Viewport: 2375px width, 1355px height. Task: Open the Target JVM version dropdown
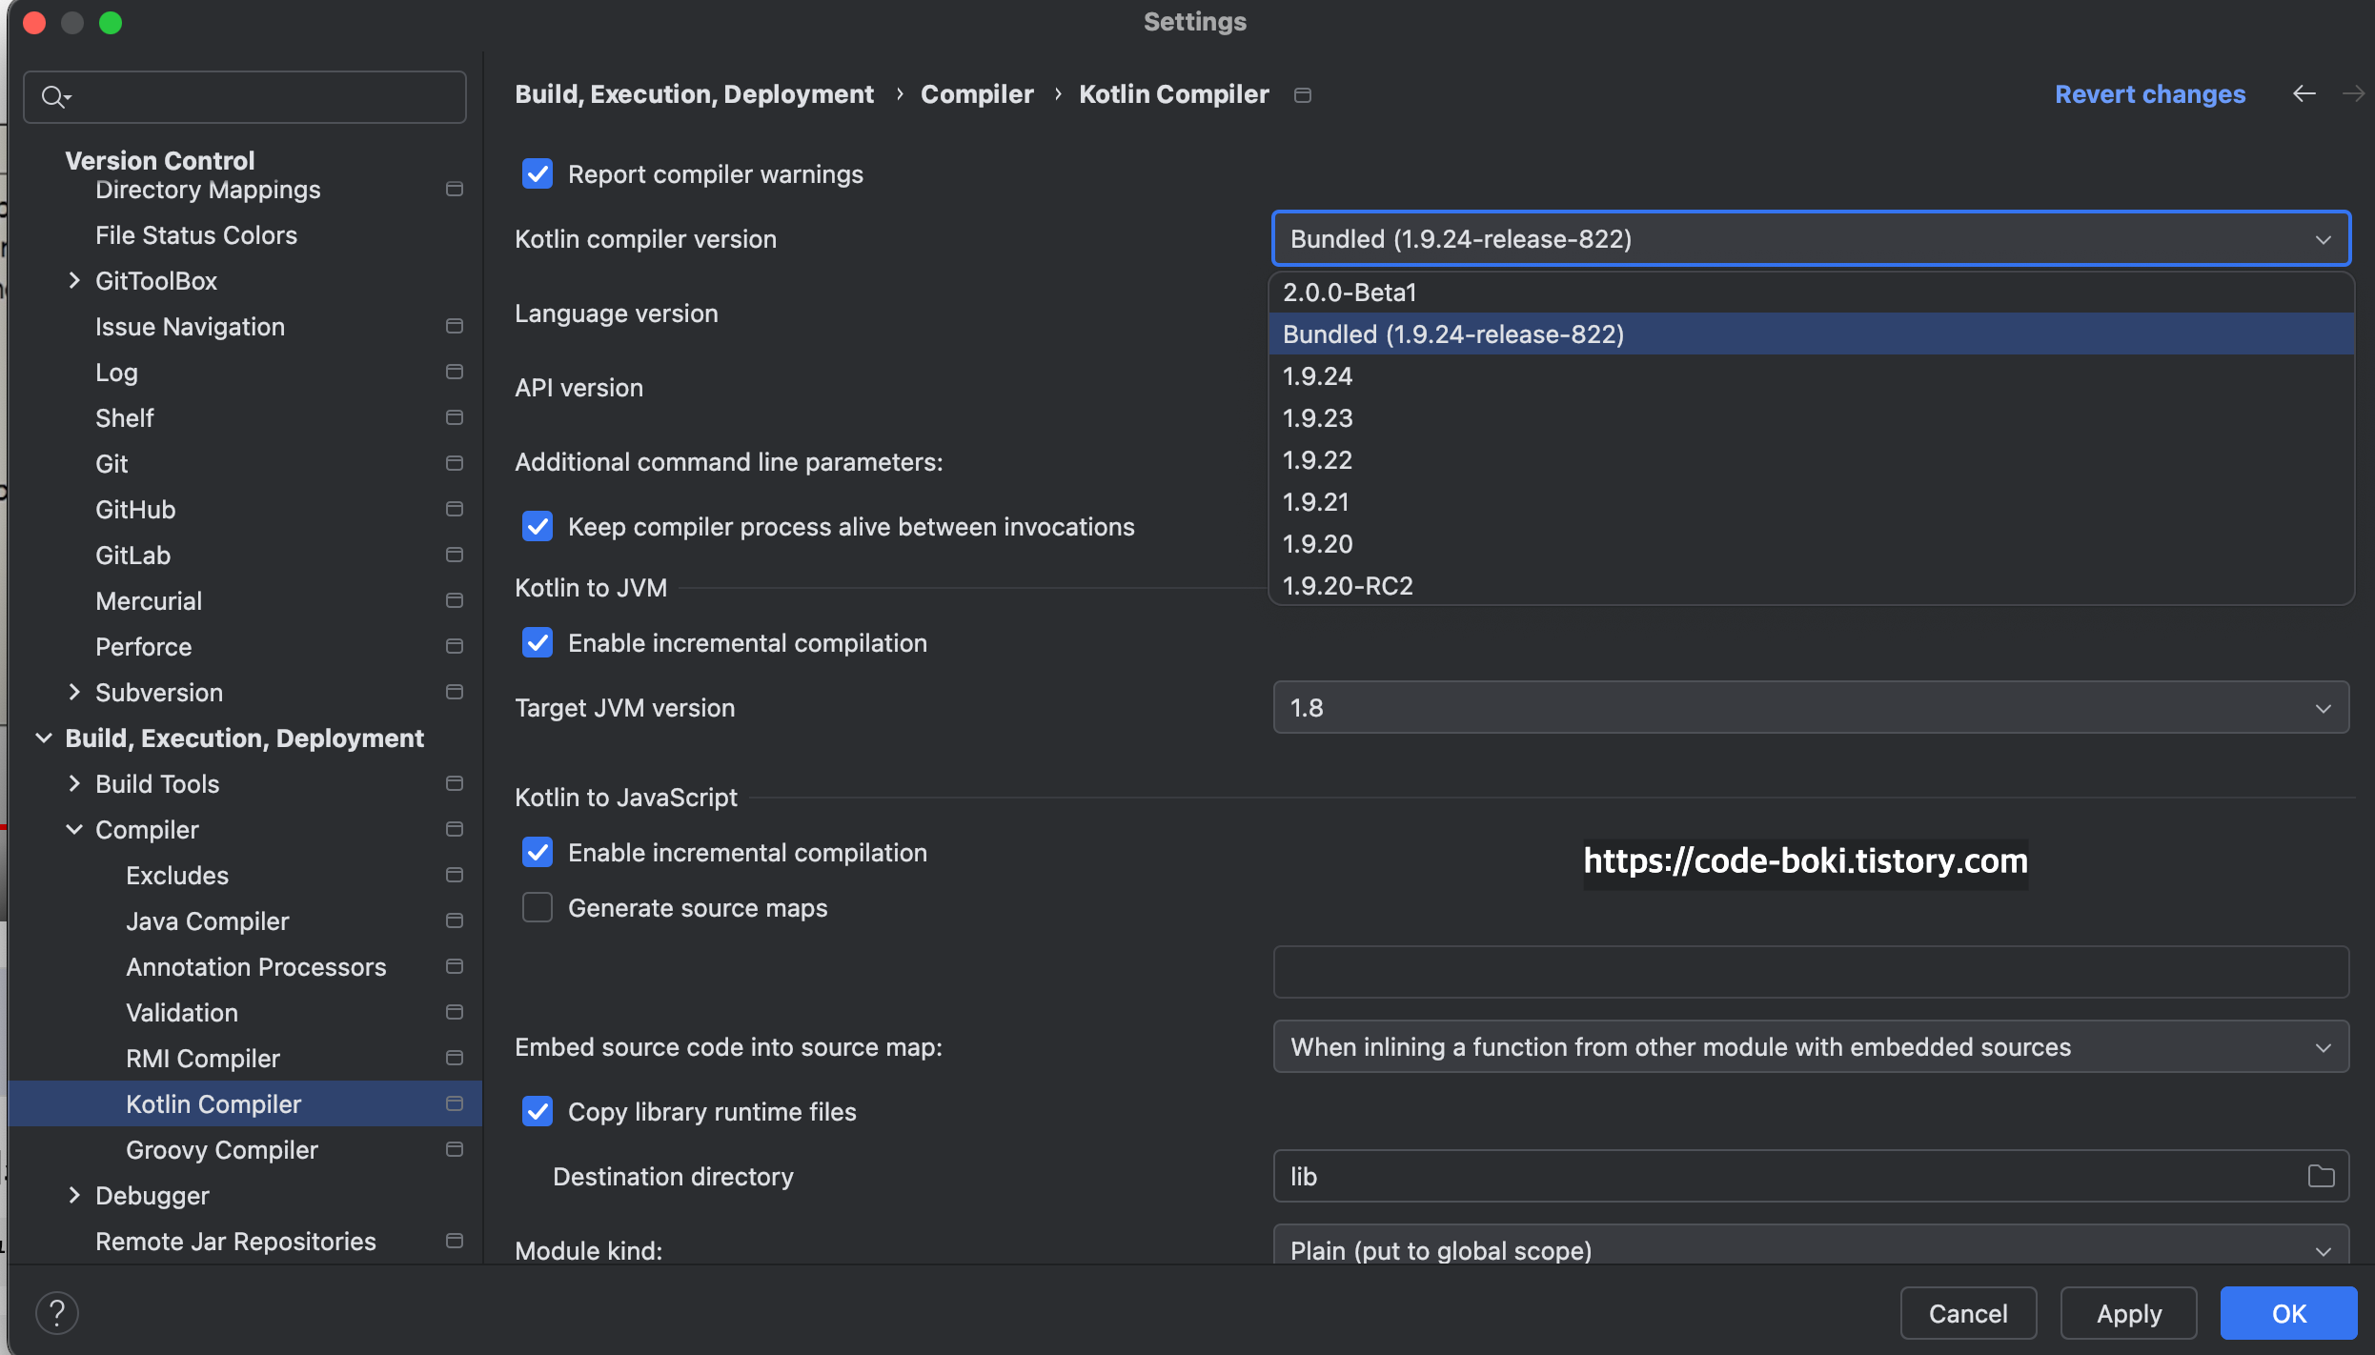1810,707
